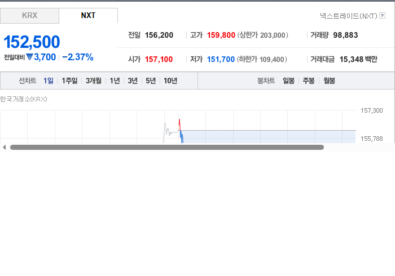Click the upper limit 상한가 203,000 text
This screenshot has width=395, height=276.
coord(262,35)
